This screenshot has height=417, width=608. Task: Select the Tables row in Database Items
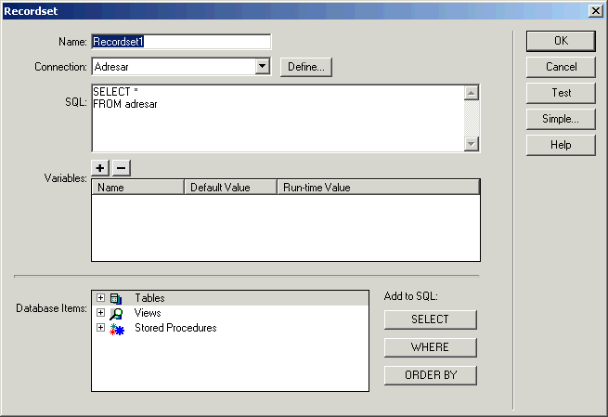(x=230, y=298)
